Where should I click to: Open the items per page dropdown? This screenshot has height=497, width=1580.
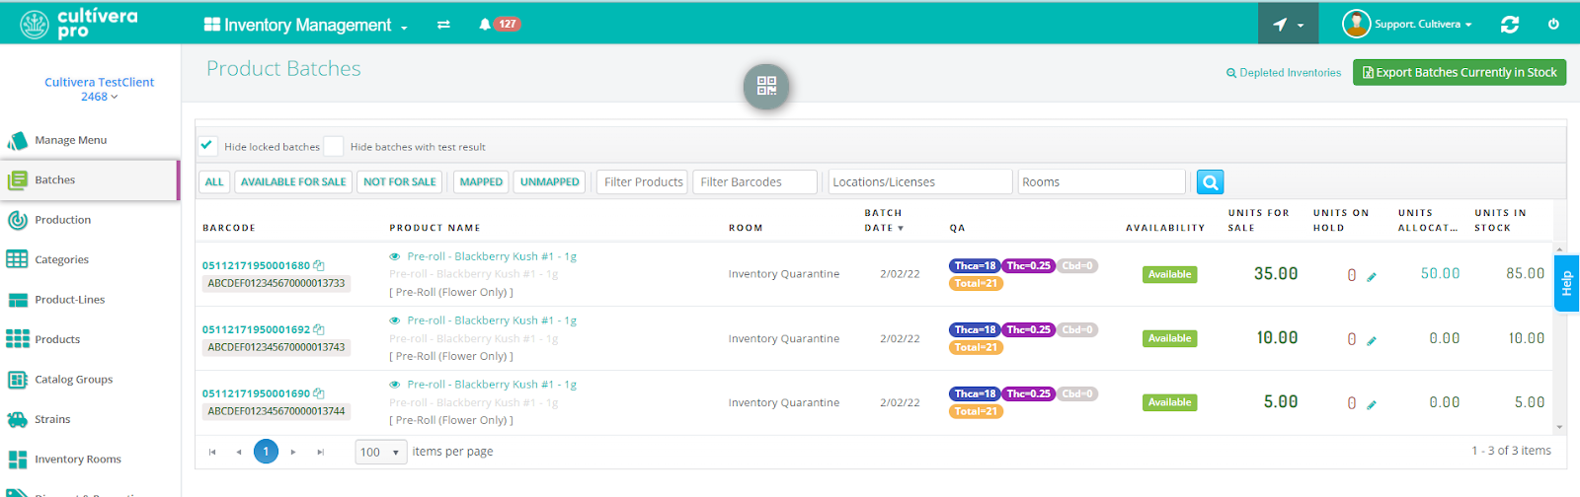pyautogui.click(x=381, y=452)
